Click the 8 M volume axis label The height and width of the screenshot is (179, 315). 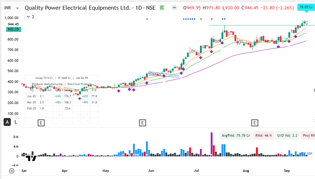(x=16, y=137)
